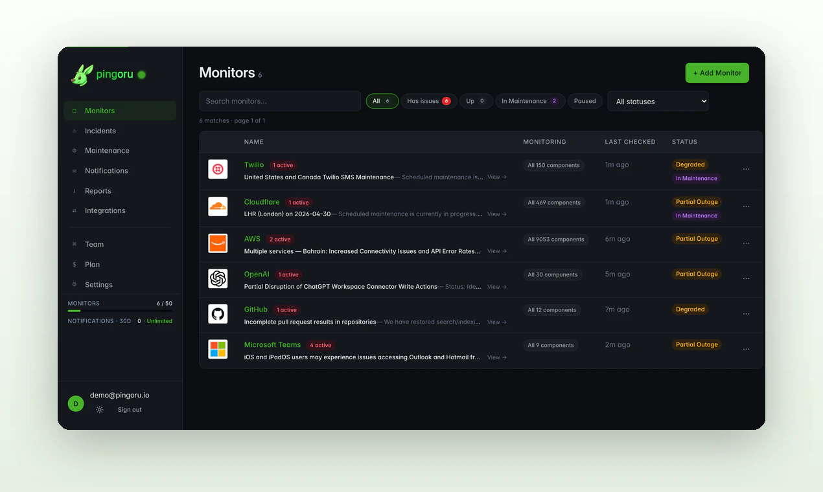Click the GitHub monitor logo icon
823x492 pixels.
pos(217,314)
